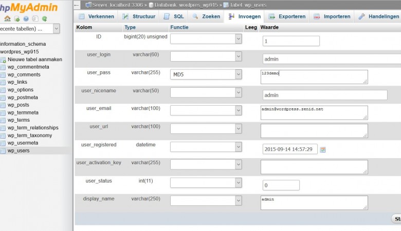Click the user_registered datetime field
401x231 pixels.
coord(290,149)
